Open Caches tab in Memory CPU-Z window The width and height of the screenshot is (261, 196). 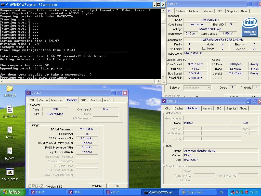tap(44, 100)
